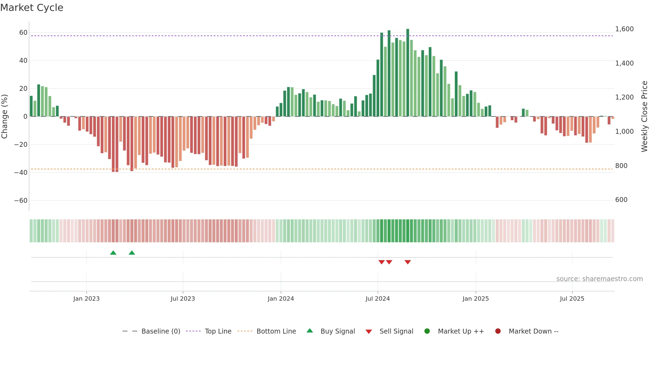Click the 1,000 price axis label
Screen dimensions: 652x367
(624, 131)
